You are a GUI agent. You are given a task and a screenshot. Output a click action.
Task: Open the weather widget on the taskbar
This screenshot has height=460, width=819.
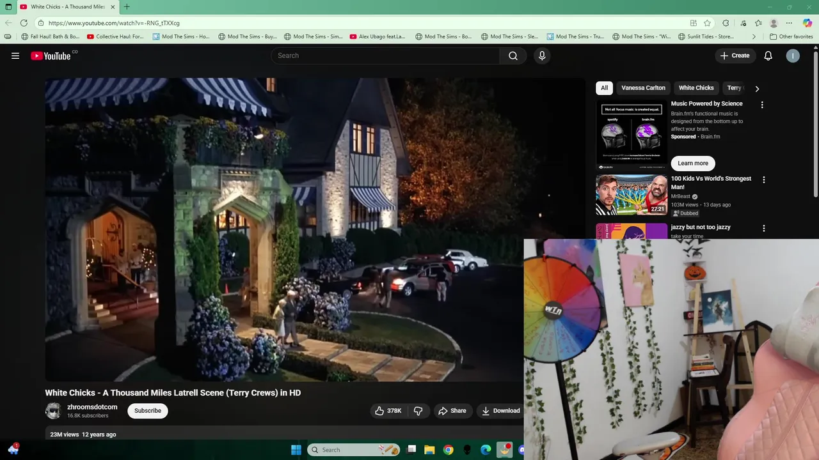coord(13,449)
